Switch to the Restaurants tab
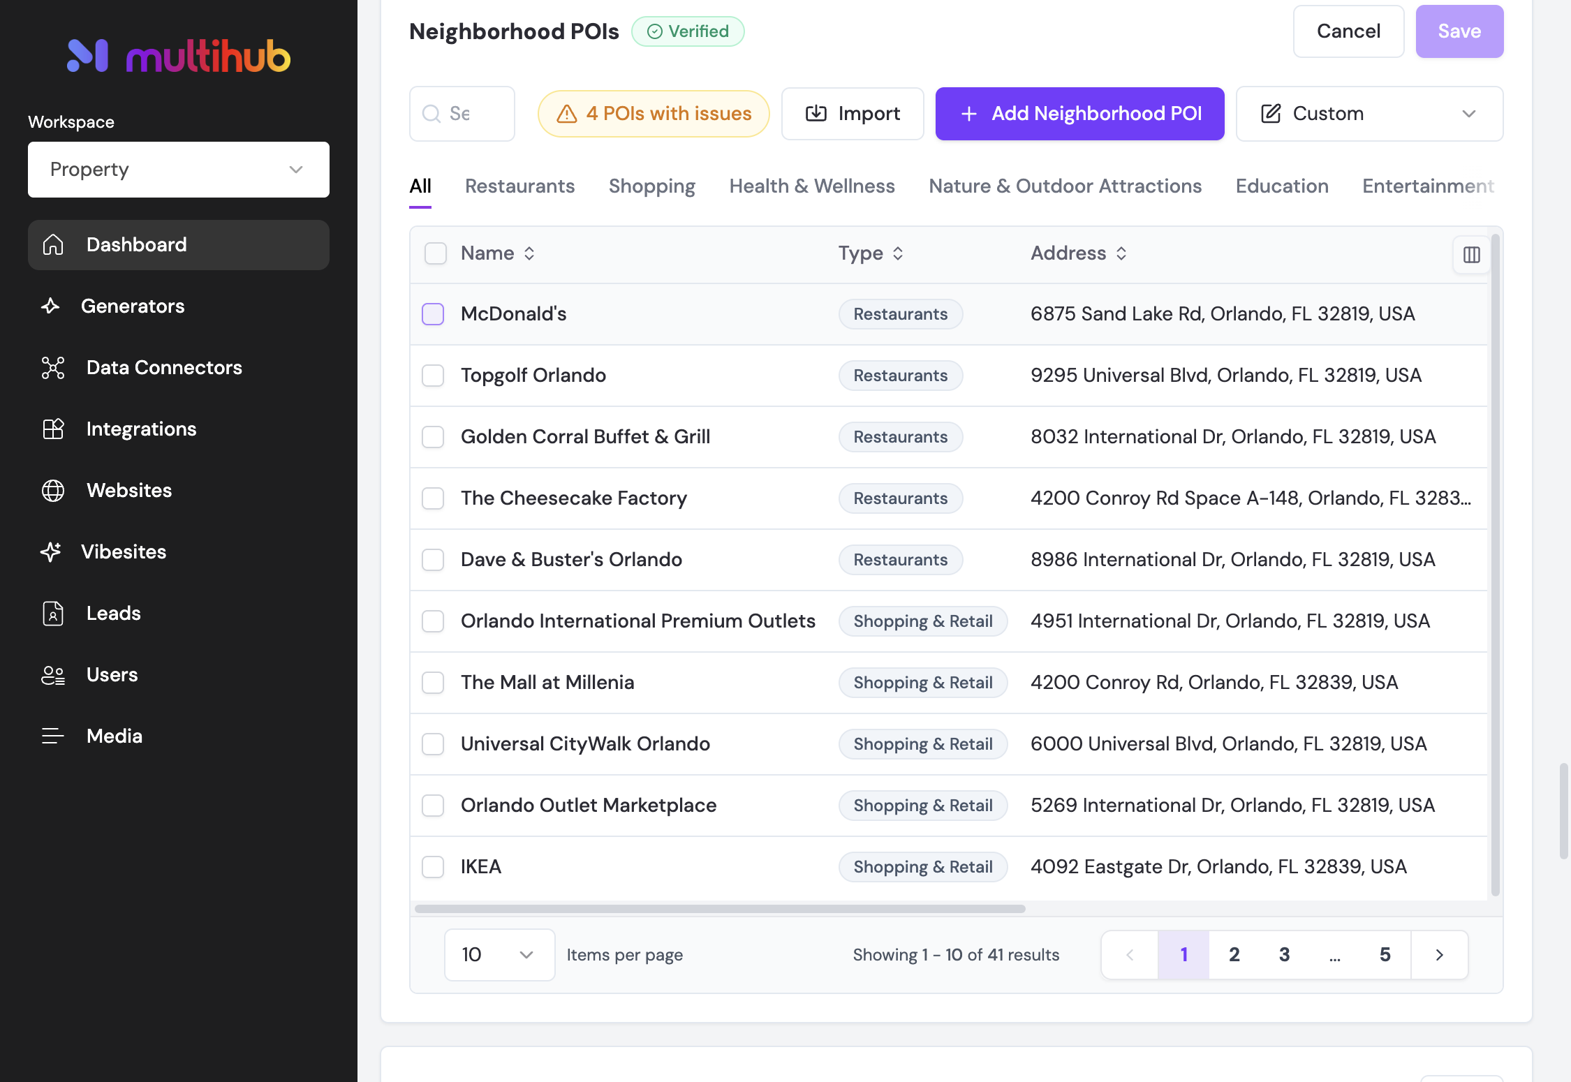 tap(520, 186)
